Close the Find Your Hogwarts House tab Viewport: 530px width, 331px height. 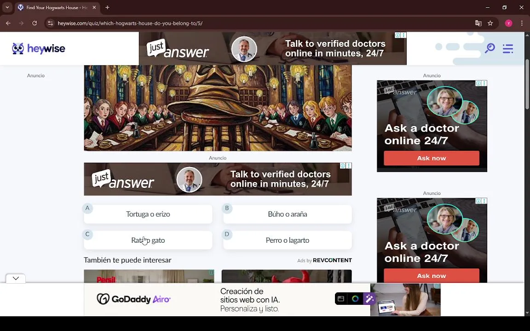click(94, 7)
